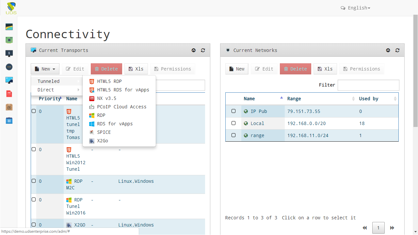Check the IP Pub network checkbox

[233, 111]
